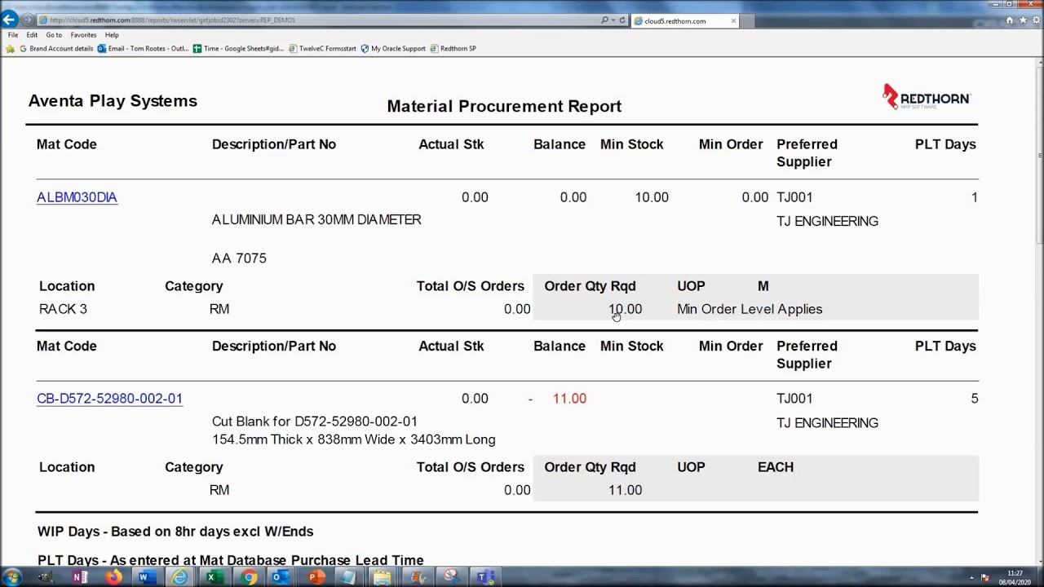1044x587 pixels.
Task: Open GIMP from the taskbar
Action: pyautogui.click(x=45, y=577)
